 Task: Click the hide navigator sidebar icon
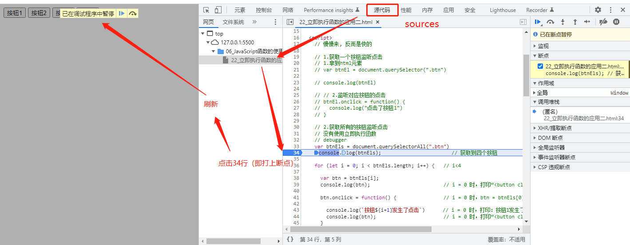290,22
